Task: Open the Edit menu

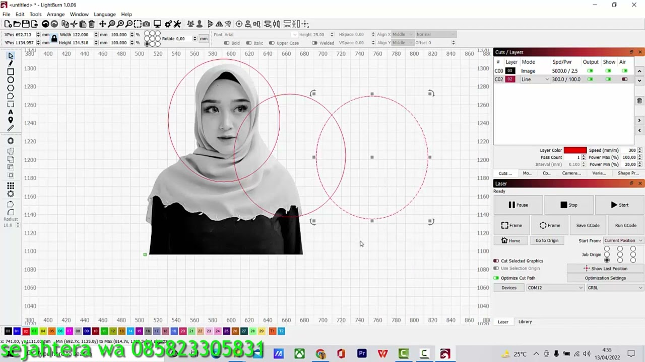Action: click(x=20, y=15)
